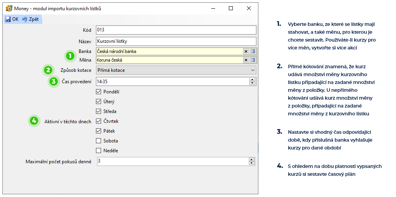396x197 pixels.
Task: Click into the Kód field
Action: pos(176,30)
